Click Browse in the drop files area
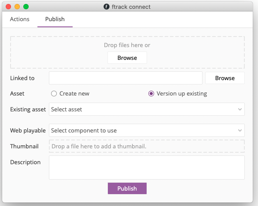The width and height of the screenshot is (258, 206). pyautogui.click(x=127, y=58)
